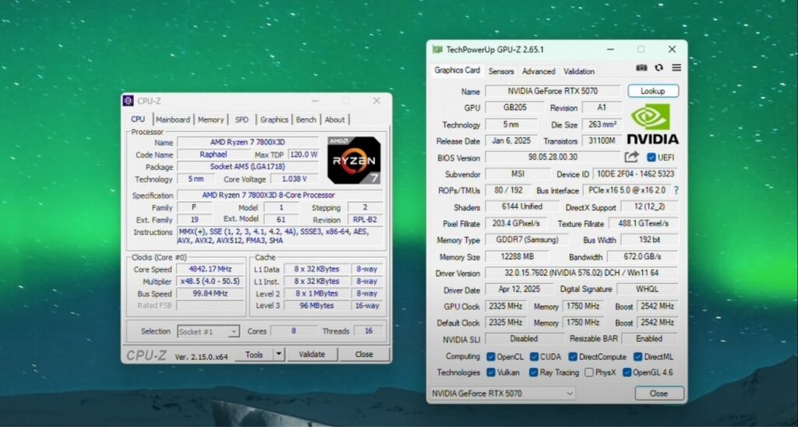Expand the CPU-Z Tools dropdown arrow

[x=279, y=354]
